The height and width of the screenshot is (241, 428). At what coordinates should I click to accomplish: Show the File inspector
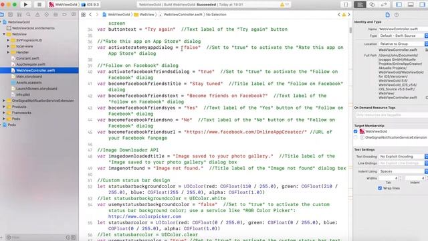[388, 15]
